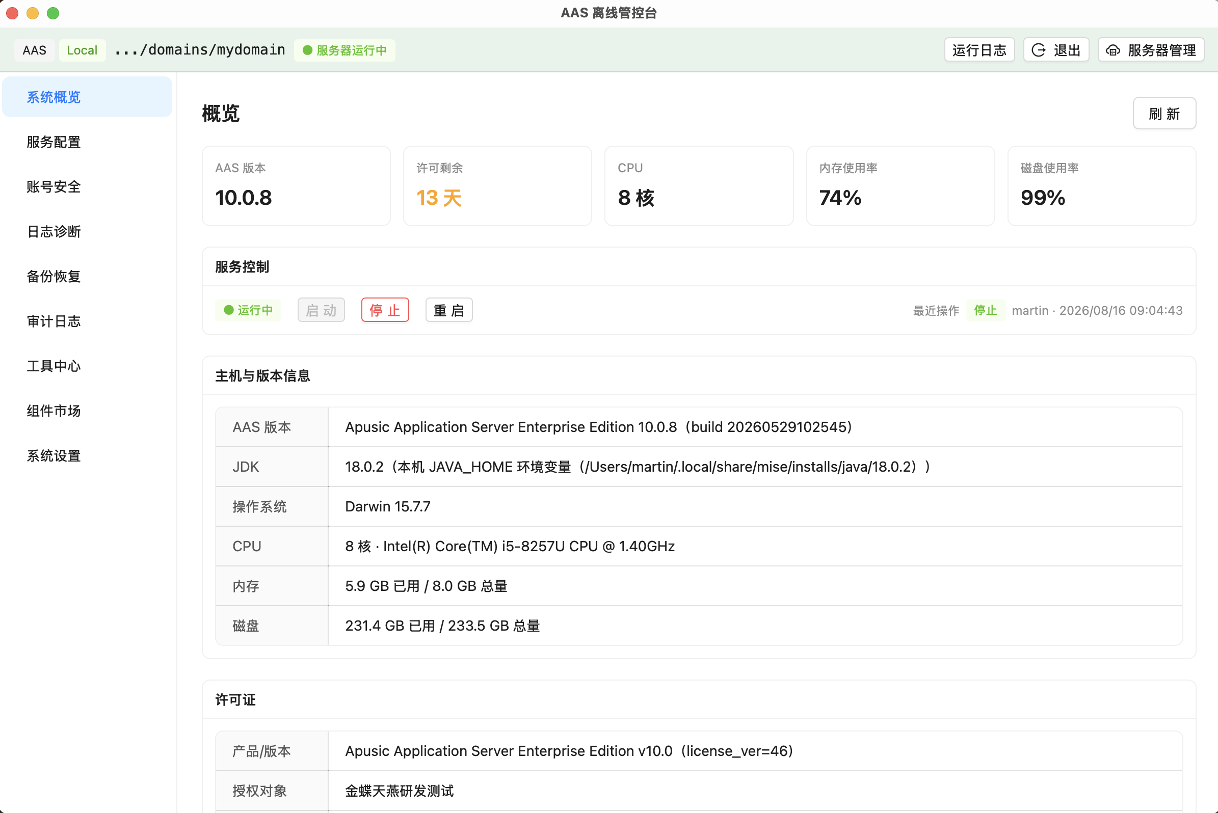1218x813 pixels.
Task: Click the green 运行中 status dot
Action: (229, 310)
